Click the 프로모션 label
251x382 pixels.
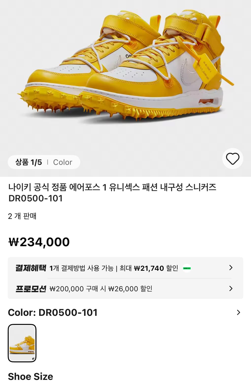coord(31,289)
